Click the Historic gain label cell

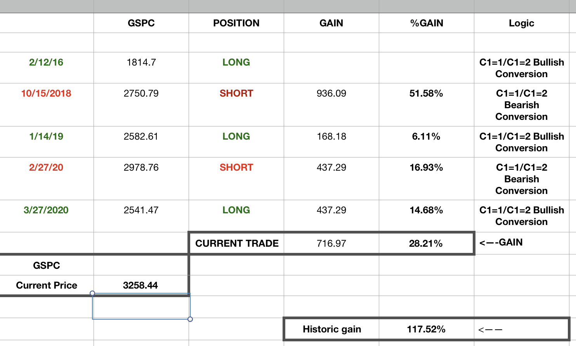tap(332, 329)
